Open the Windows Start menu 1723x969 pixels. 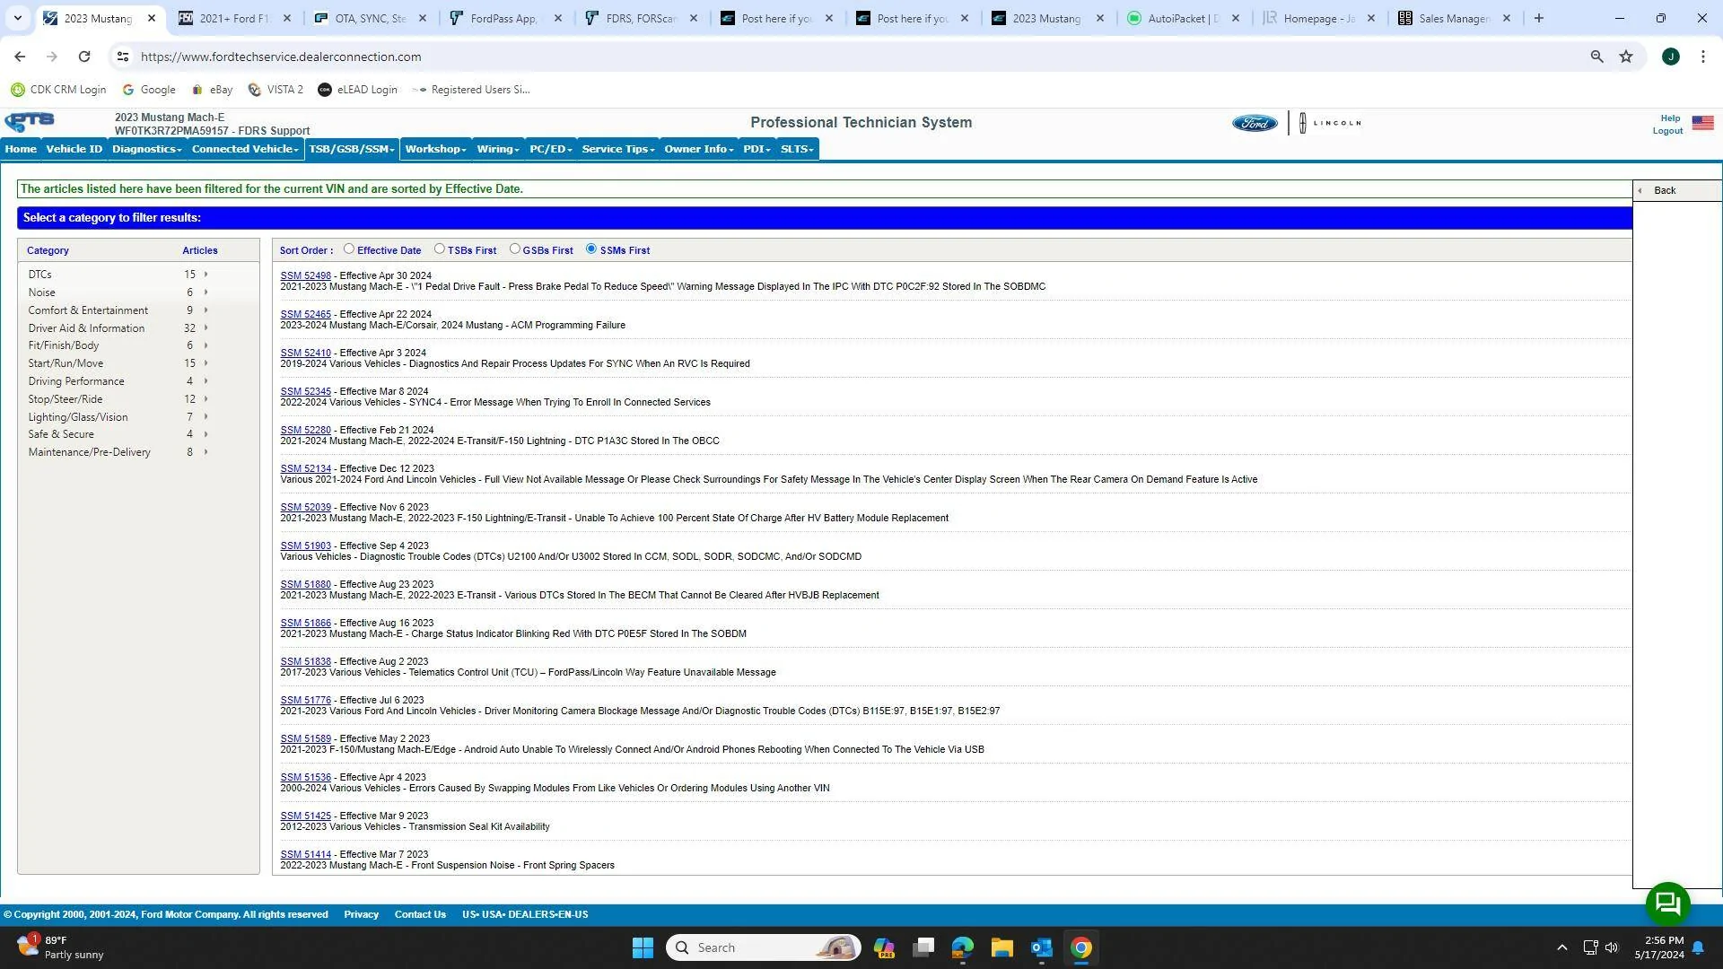coord(643,947)
